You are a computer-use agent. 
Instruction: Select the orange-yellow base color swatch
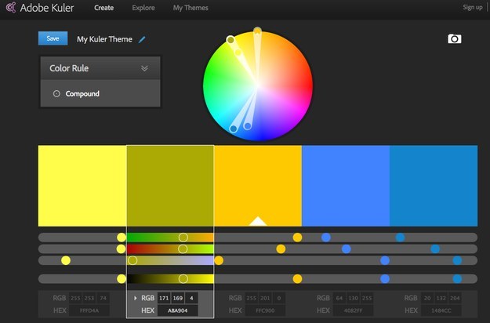click(258, 186)
